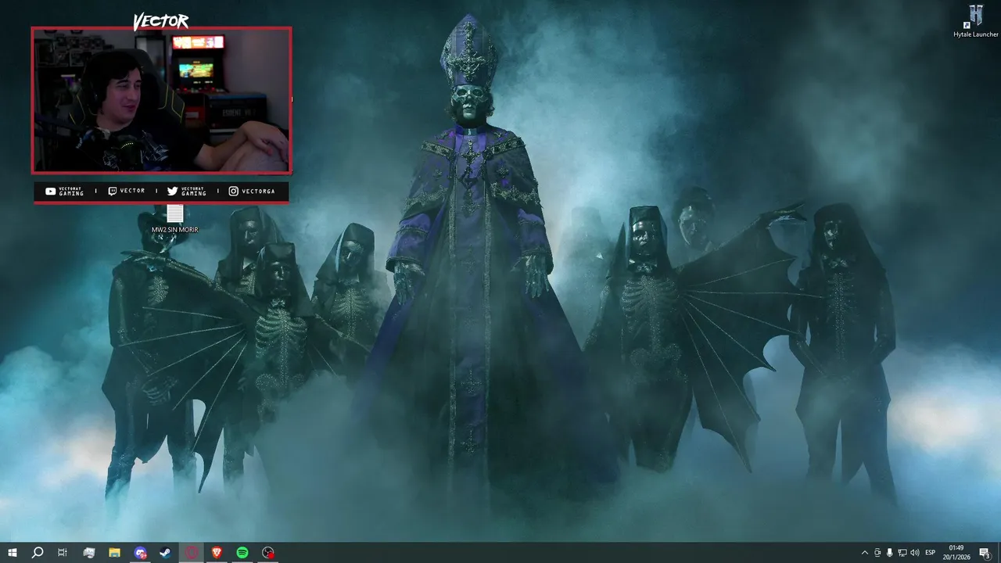Click the microphone tray icon
1001x563 pixels.
[x=890, y=553]
